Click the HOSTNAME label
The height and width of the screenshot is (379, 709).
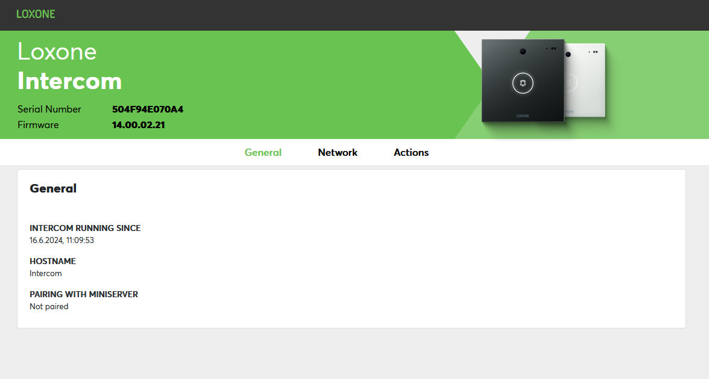click(53, 261)
